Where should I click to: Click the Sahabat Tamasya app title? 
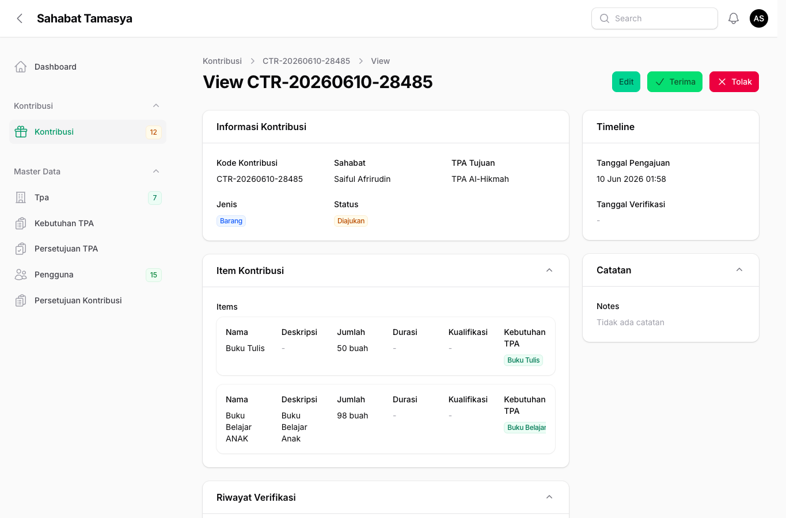(x=85, y=18)
